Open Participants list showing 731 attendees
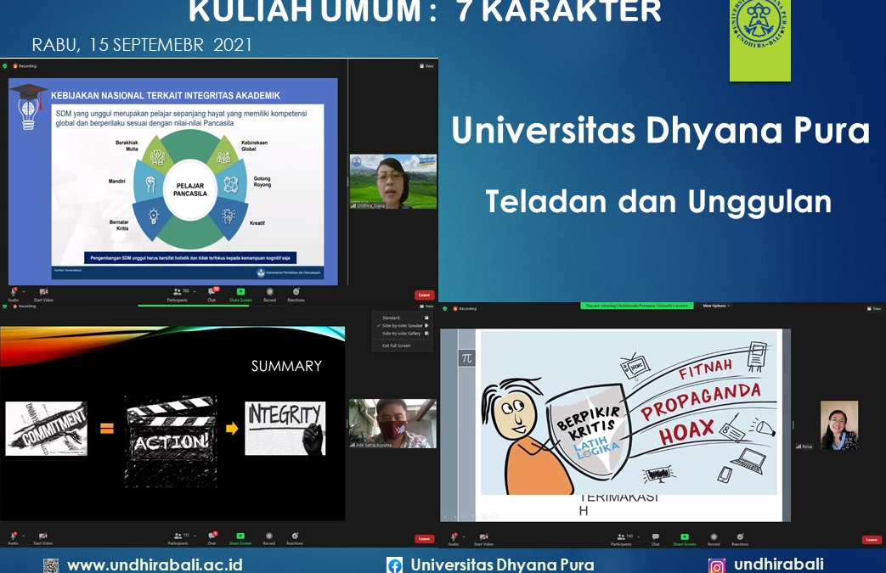 pyautogui.click(x=178, y=538)
